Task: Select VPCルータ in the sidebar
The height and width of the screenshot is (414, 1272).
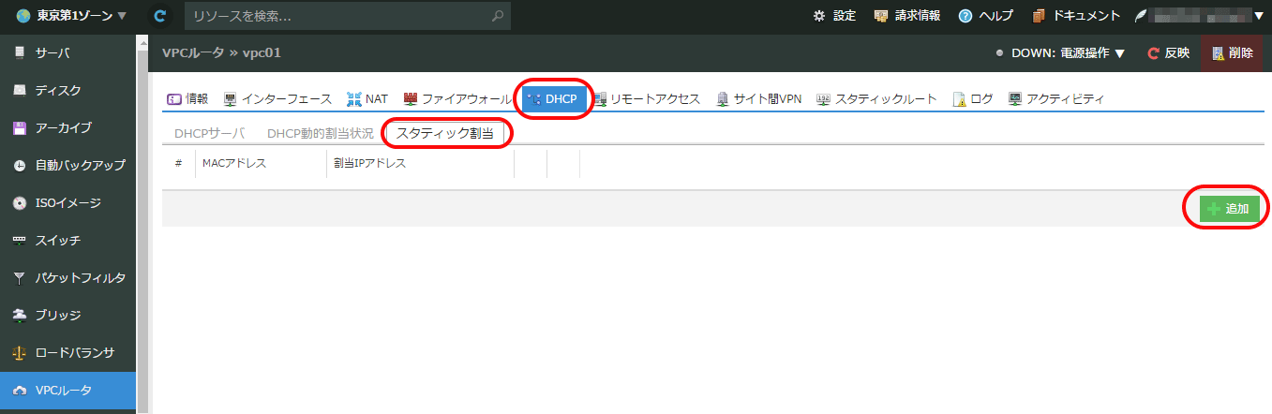Action: tap(67, 391)
